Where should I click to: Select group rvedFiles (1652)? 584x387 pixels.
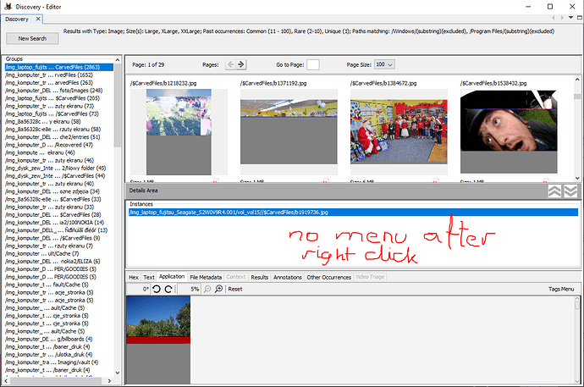point(59,75)
